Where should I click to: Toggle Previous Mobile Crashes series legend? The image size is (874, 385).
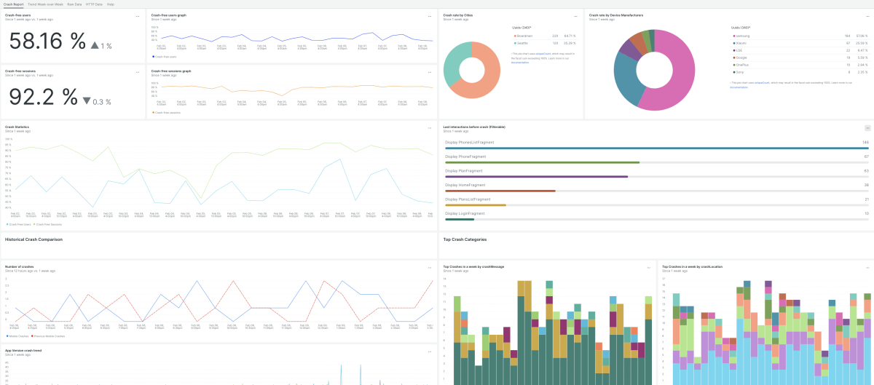coord(50,336)
